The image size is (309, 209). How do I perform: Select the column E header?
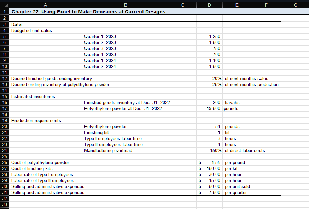pos(237,5)
